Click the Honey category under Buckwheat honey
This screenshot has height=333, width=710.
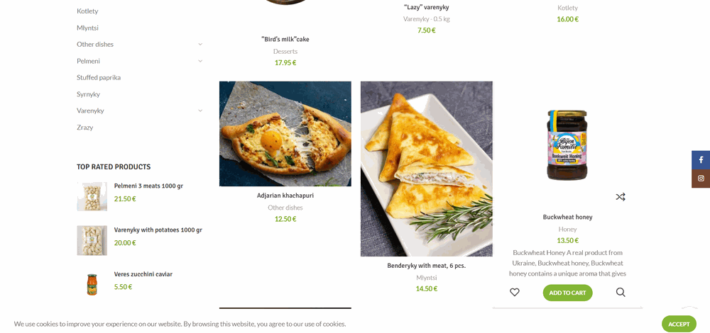coord(567,229)
